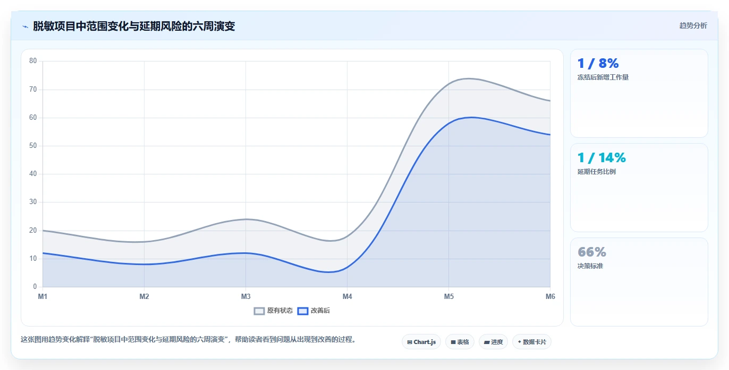Click the M4 axis label

click(x=347, y=296)
